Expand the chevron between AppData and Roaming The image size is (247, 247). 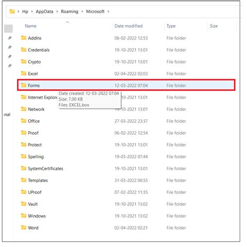tap(57, 11)
